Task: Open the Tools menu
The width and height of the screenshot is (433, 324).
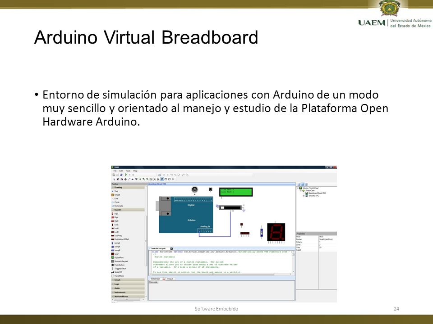Action: pyautogui.click(x=128, y=171)
